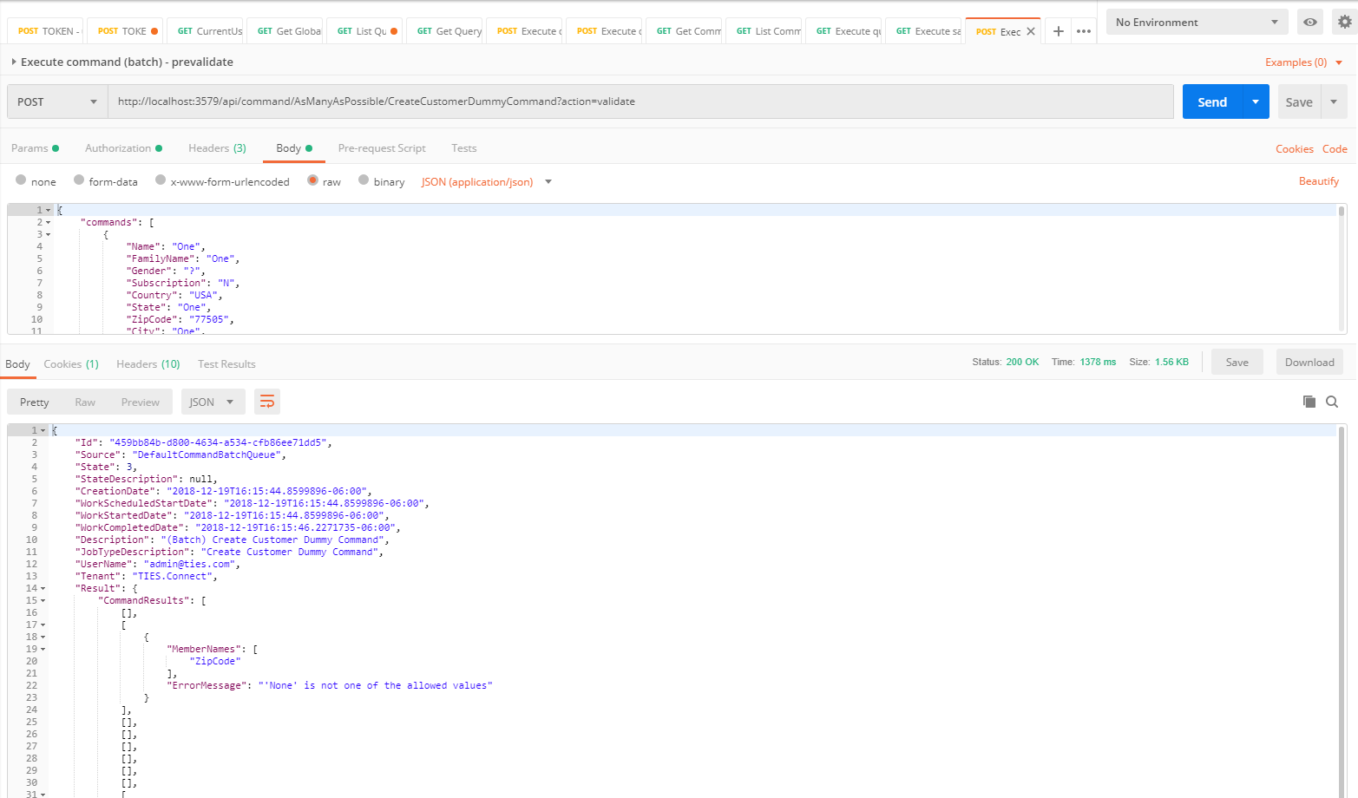
Task: Close the active Exec request tab
Action: click(x=1031, y=31)
